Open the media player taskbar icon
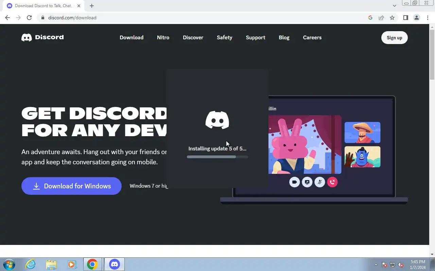 click(72, 264)
